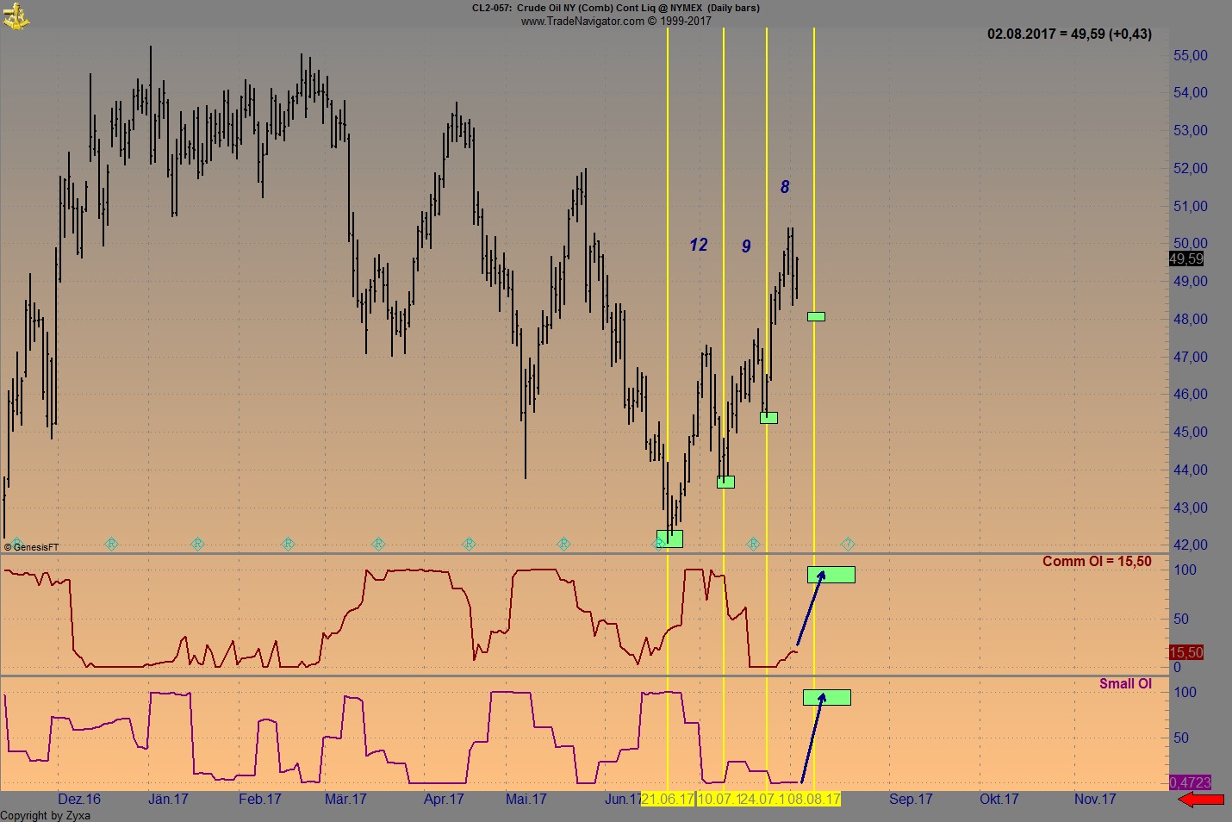The image size is (1232, 822).
Task: Click the black 49,59 current price tag
Action: 1186,258
